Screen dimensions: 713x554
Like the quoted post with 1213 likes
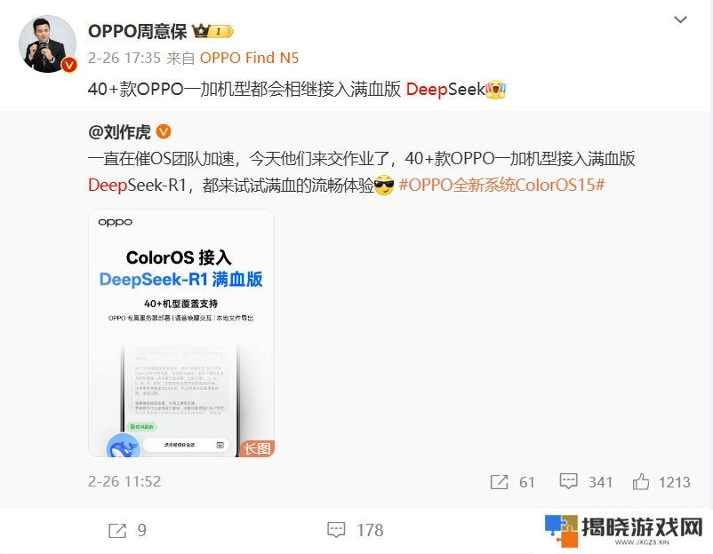[x=661, y=482]
